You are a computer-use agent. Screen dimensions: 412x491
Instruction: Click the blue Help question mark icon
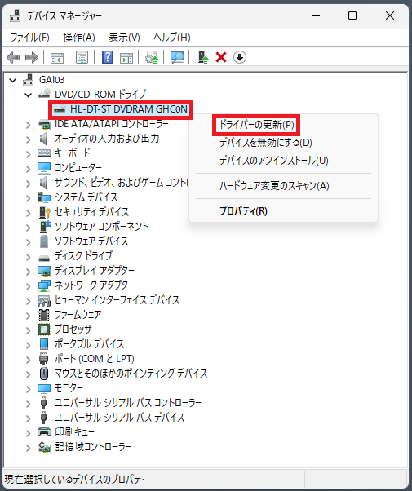pyautogui.click(x=107, y=58)
